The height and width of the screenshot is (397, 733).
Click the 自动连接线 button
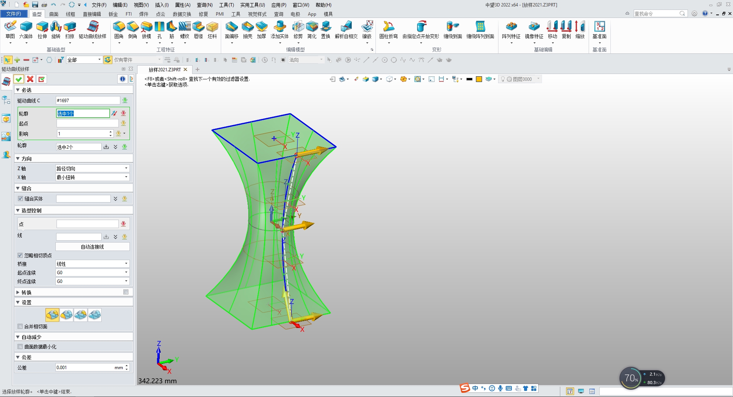[92, 246]
